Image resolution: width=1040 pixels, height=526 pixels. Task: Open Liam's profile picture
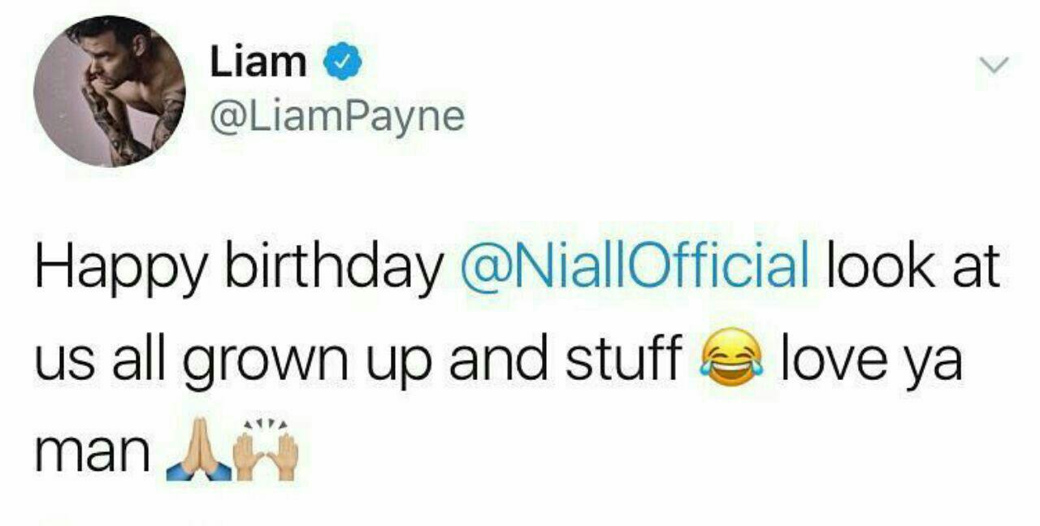pos(109,91)
